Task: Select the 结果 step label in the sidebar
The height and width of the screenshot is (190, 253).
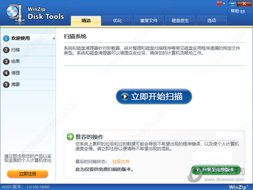Action: click(16, 61)
